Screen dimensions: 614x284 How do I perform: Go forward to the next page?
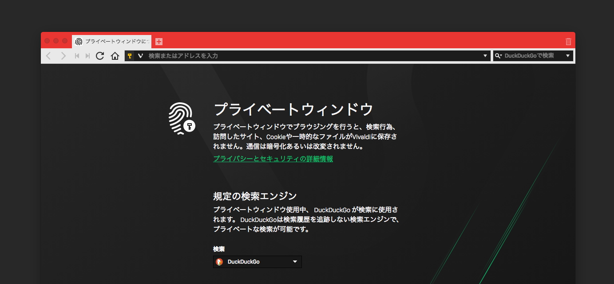pos(63,56)
